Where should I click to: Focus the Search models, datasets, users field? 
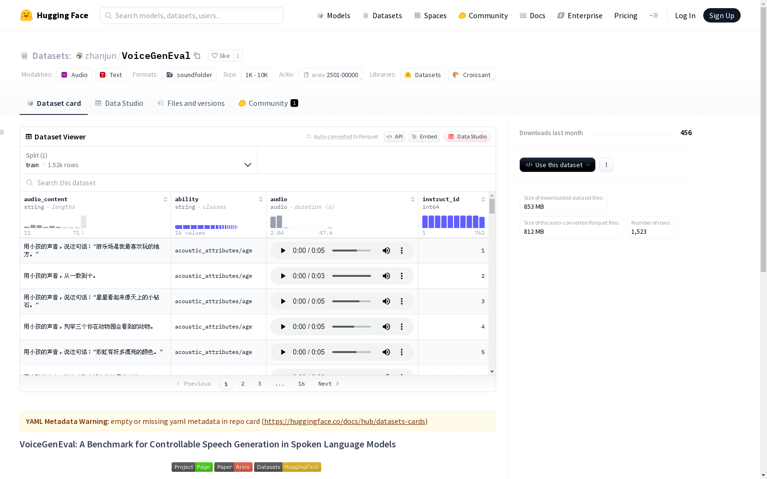(x=192, y=15)
